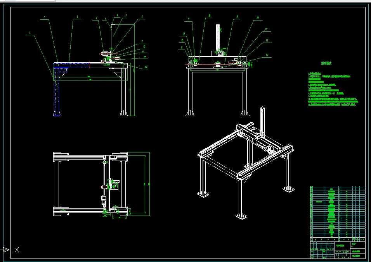
Task: Select the isometric 3D gantry frame view
Action: pyautogui.click(x=246, y=163)
